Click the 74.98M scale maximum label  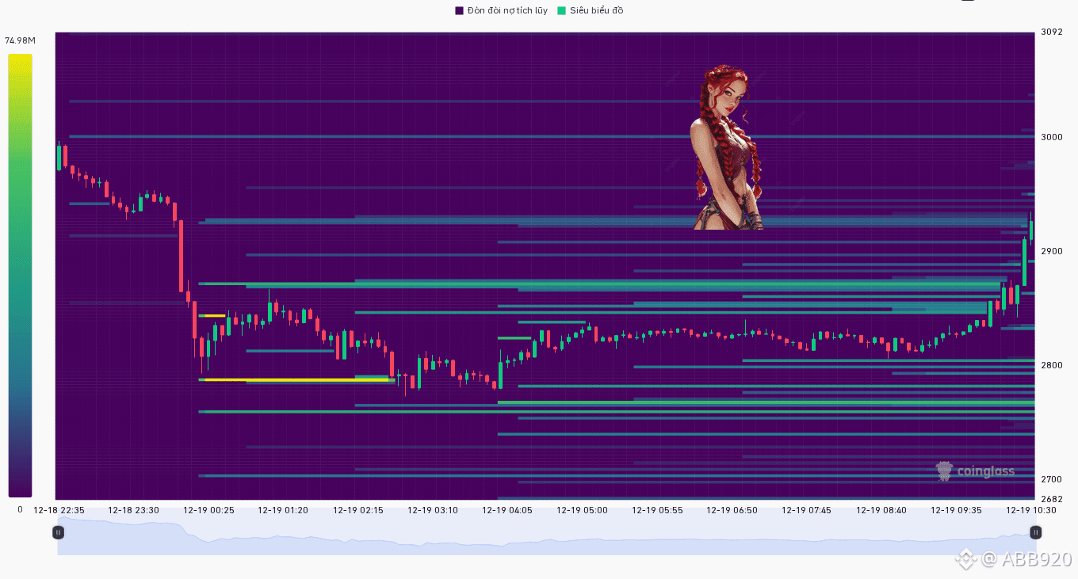coord(20,40)
